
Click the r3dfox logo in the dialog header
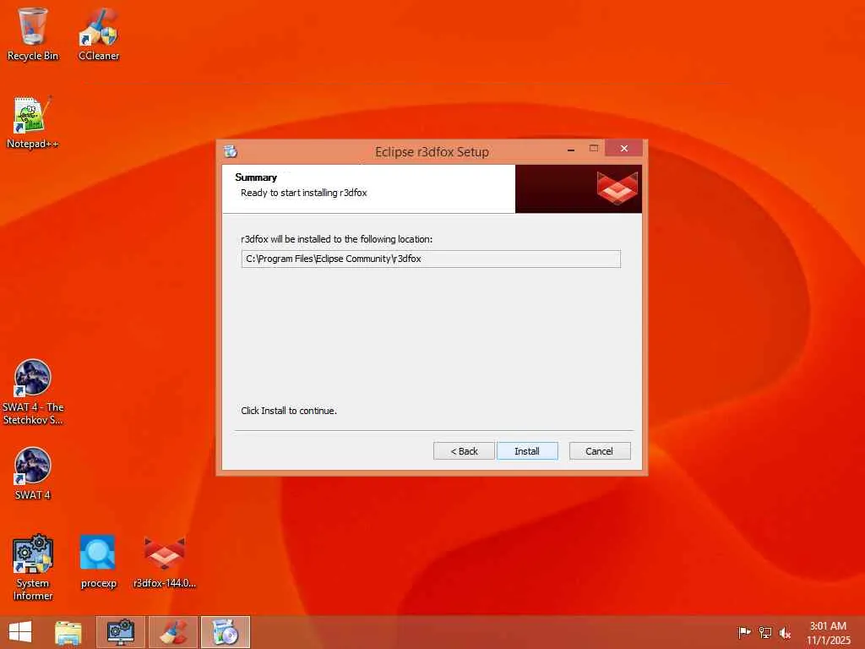[617, 188]
